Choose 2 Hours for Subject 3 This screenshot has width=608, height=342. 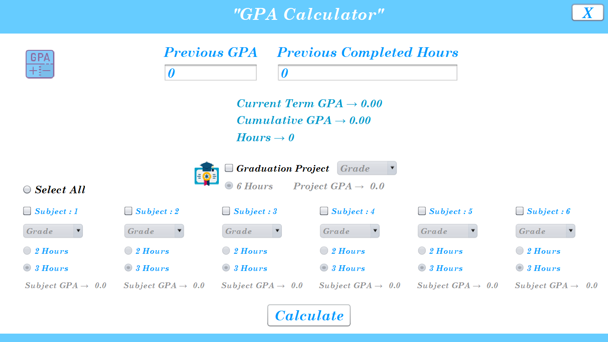(x=226, y=250)
